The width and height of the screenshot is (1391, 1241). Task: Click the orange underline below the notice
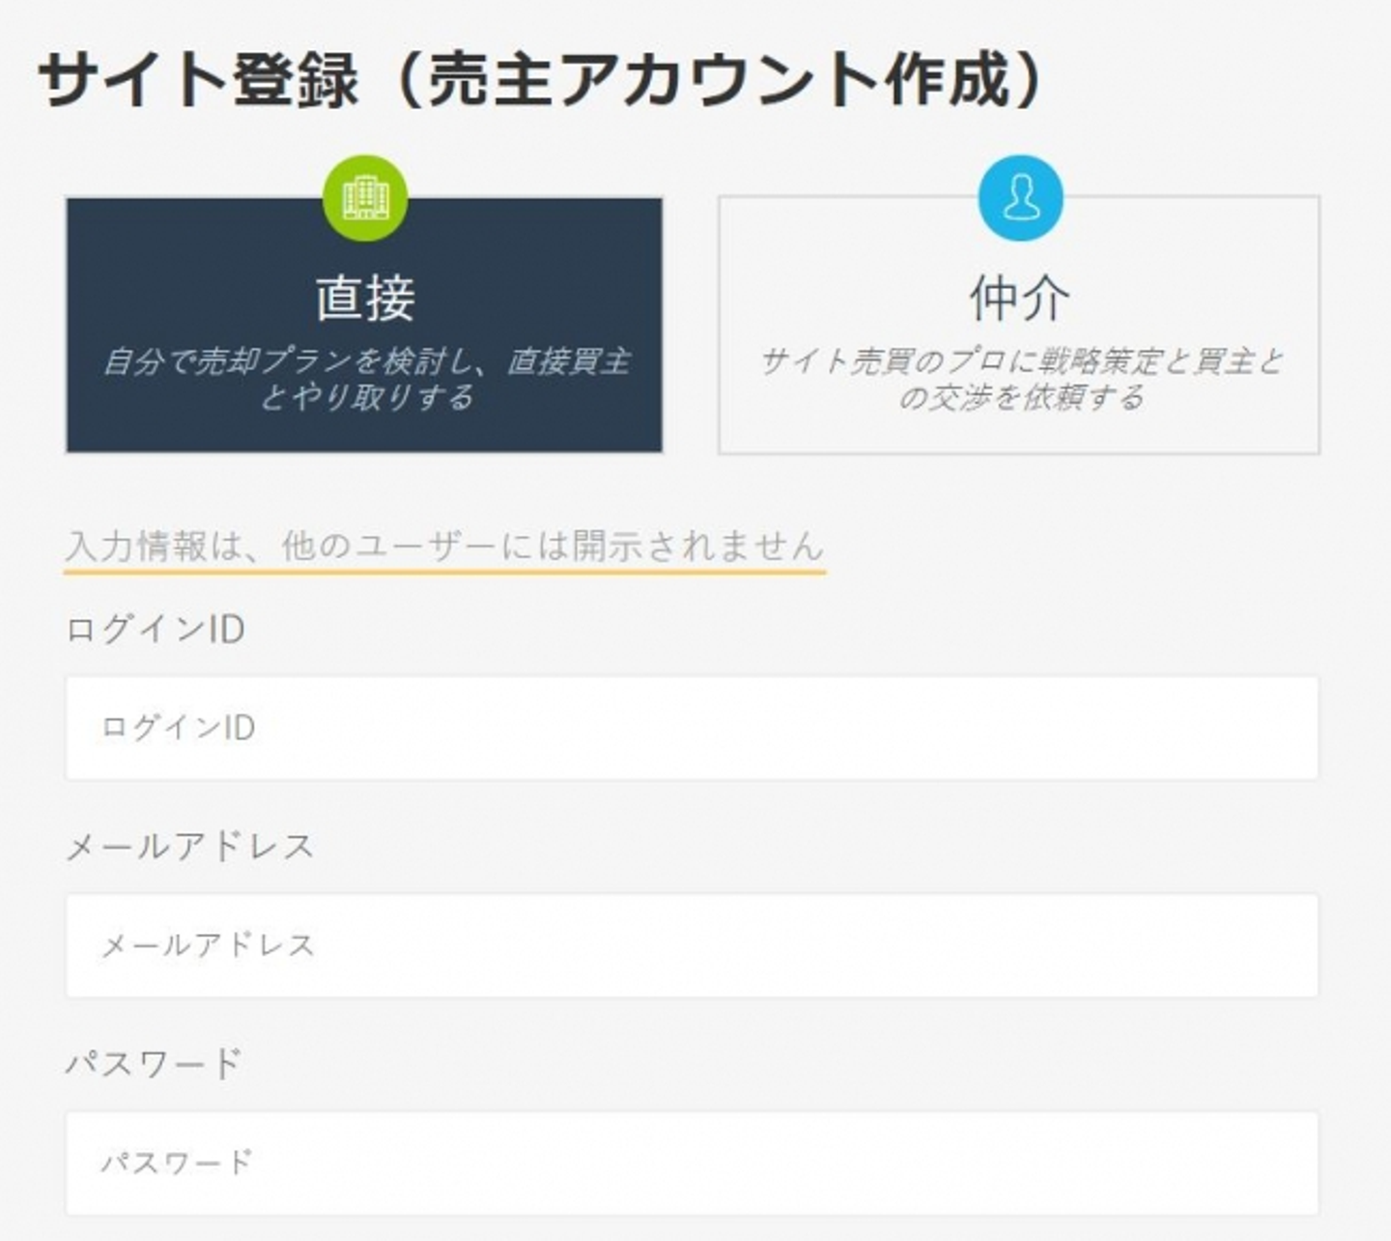point(444,572)
